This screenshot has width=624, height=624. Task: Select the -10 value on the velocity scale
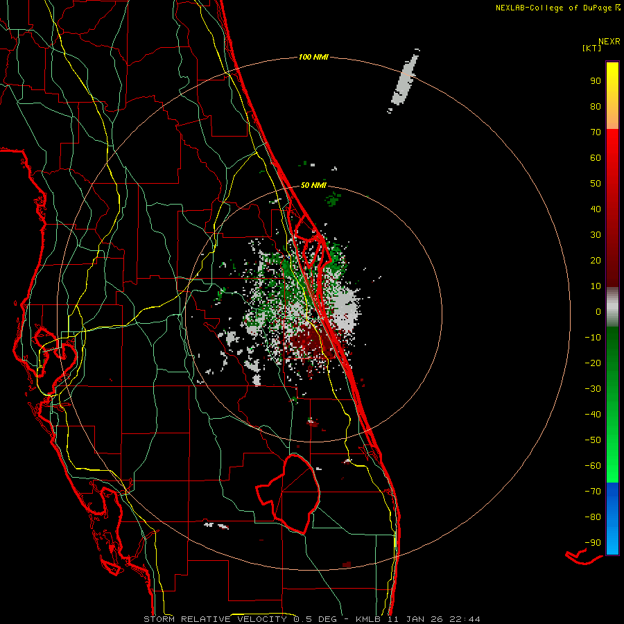(593, 338)
